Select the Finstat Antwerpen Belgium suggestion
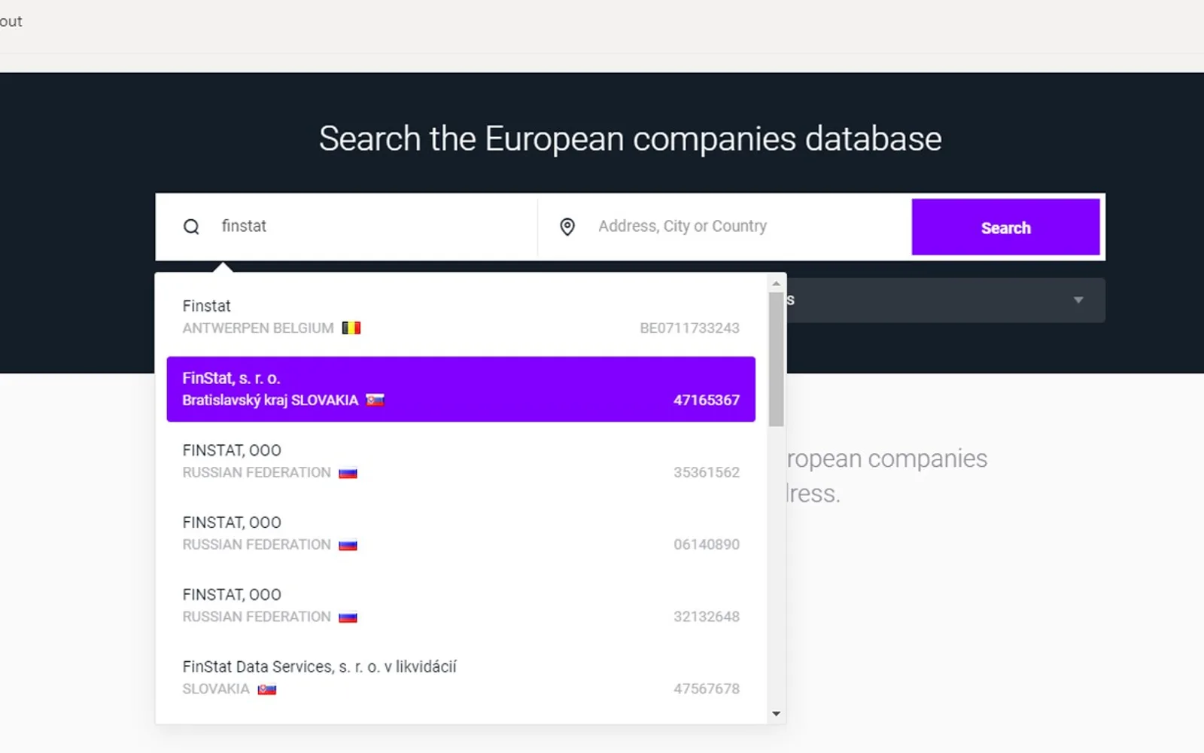 point(461,317)
